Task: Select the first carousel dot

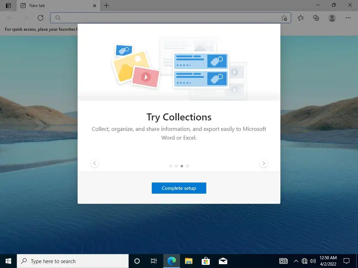Action: click(171, 166)
